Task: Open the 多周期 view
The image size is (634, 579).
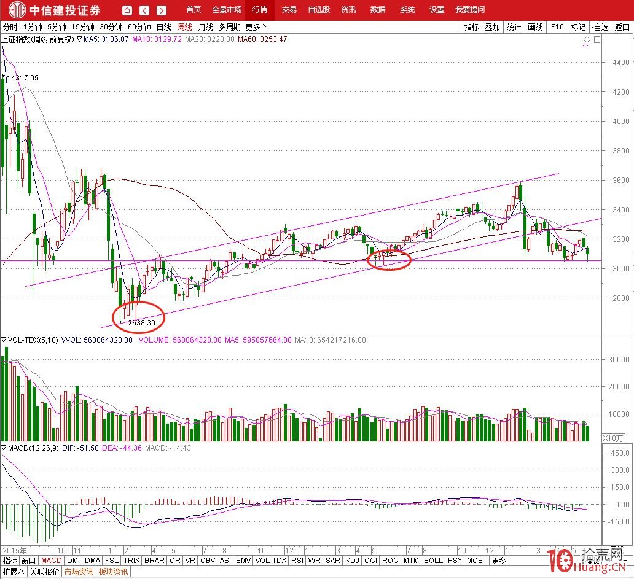Action: [x=229, y=27]
